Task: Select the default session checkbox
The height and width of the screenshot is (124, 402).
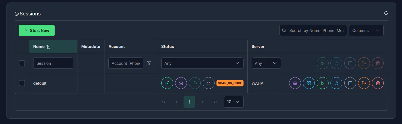Action: click(22, 83)
